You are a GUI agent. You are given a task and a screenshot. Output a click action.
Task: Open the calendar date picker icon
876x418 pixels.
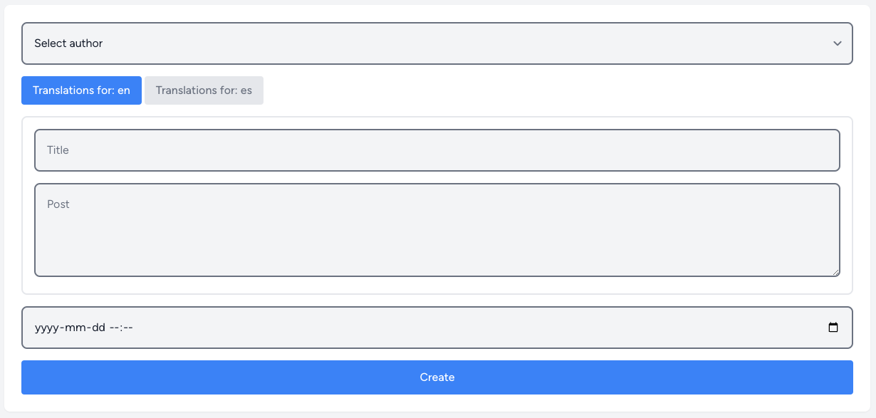click(x=833, y=328)
